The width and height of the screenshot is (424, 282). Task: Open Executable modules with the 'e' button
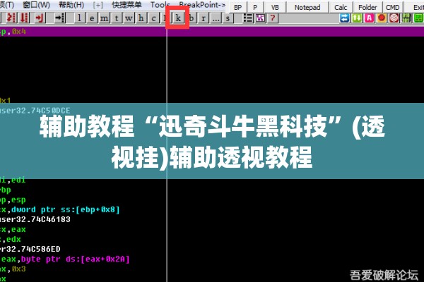[92, 18]
